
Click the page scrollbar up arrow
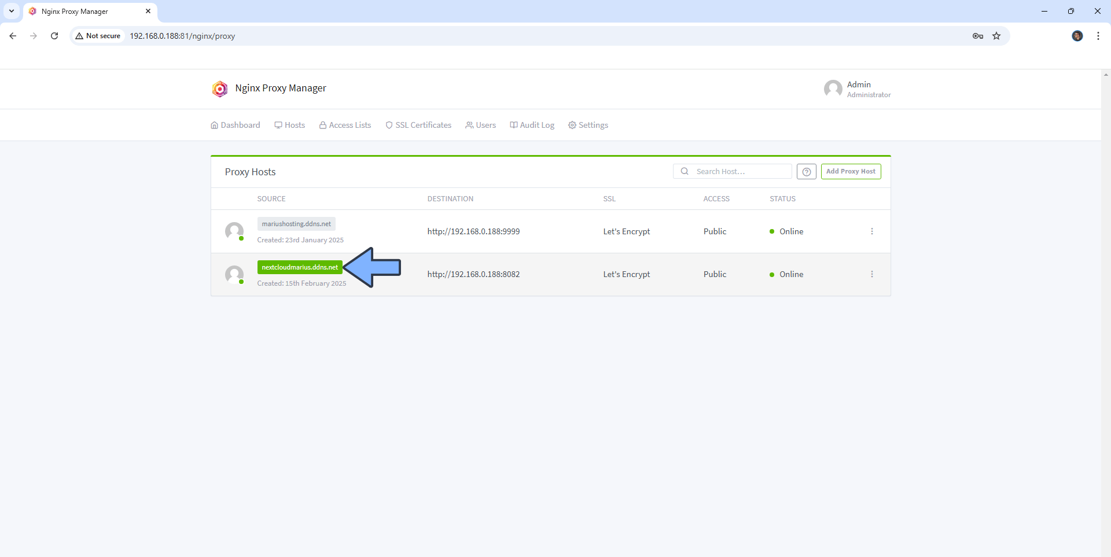point(1106,75)
